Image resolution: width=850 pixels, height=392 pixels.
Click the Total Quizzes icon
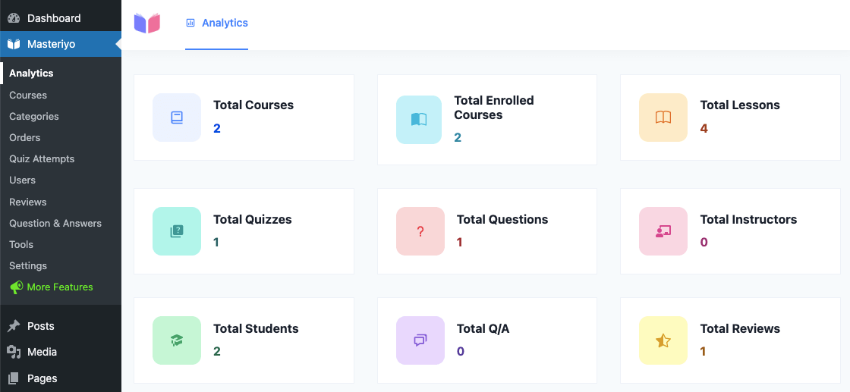pyautogui.click(x=177, y=231)
